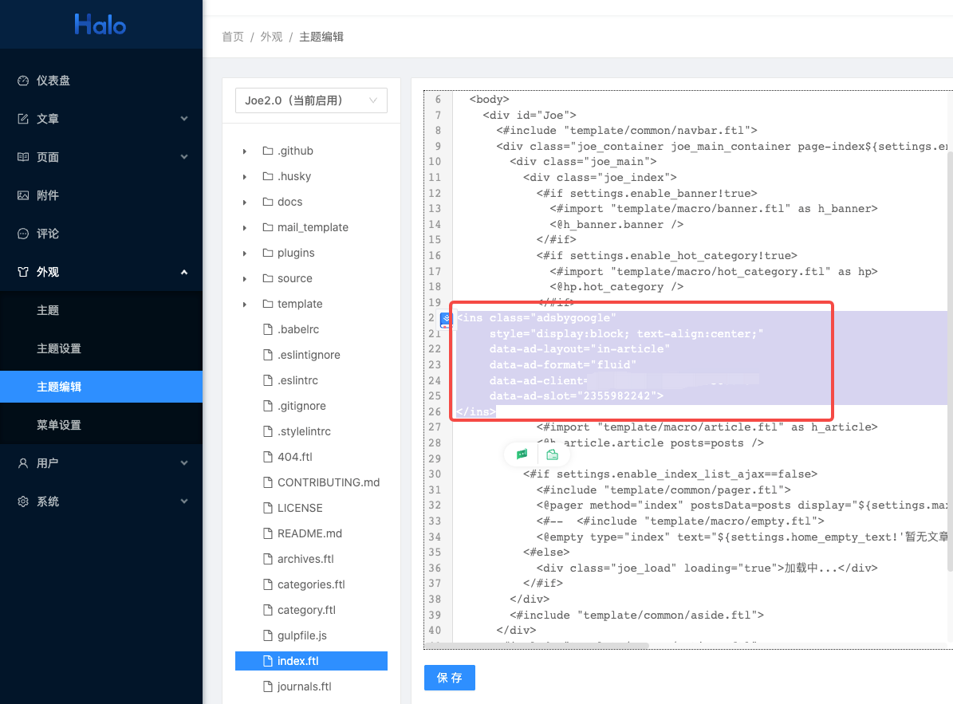Click the Halo logo

100,25
